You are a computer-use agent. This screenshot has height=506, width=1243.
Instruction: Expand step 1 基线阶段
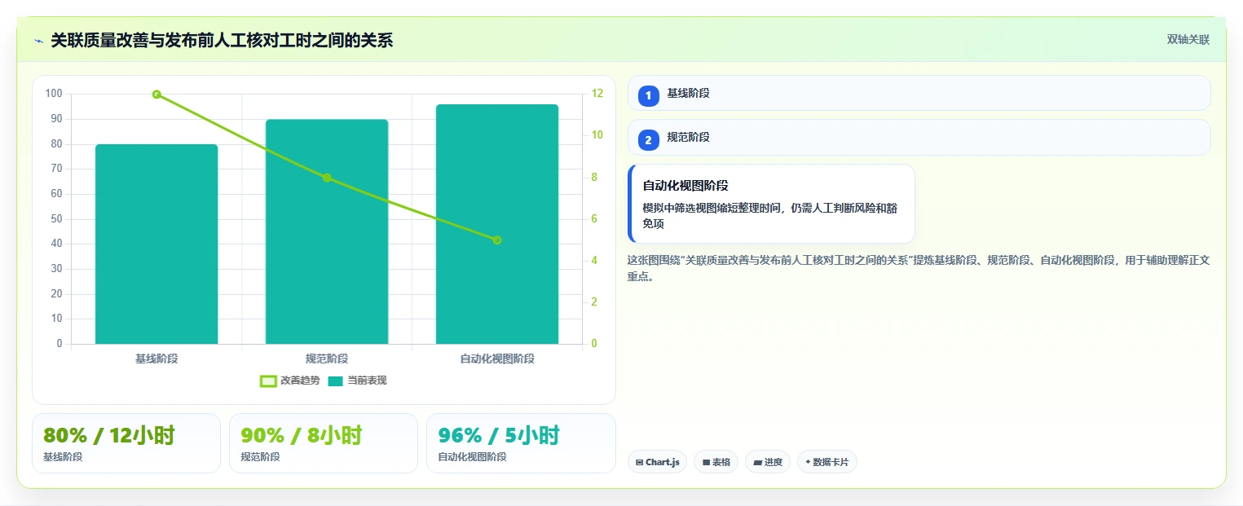[x=919, y=93]
